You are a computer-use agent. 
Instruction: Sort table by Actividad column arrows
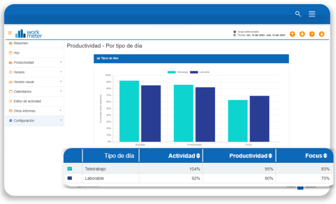pos(198,156)
